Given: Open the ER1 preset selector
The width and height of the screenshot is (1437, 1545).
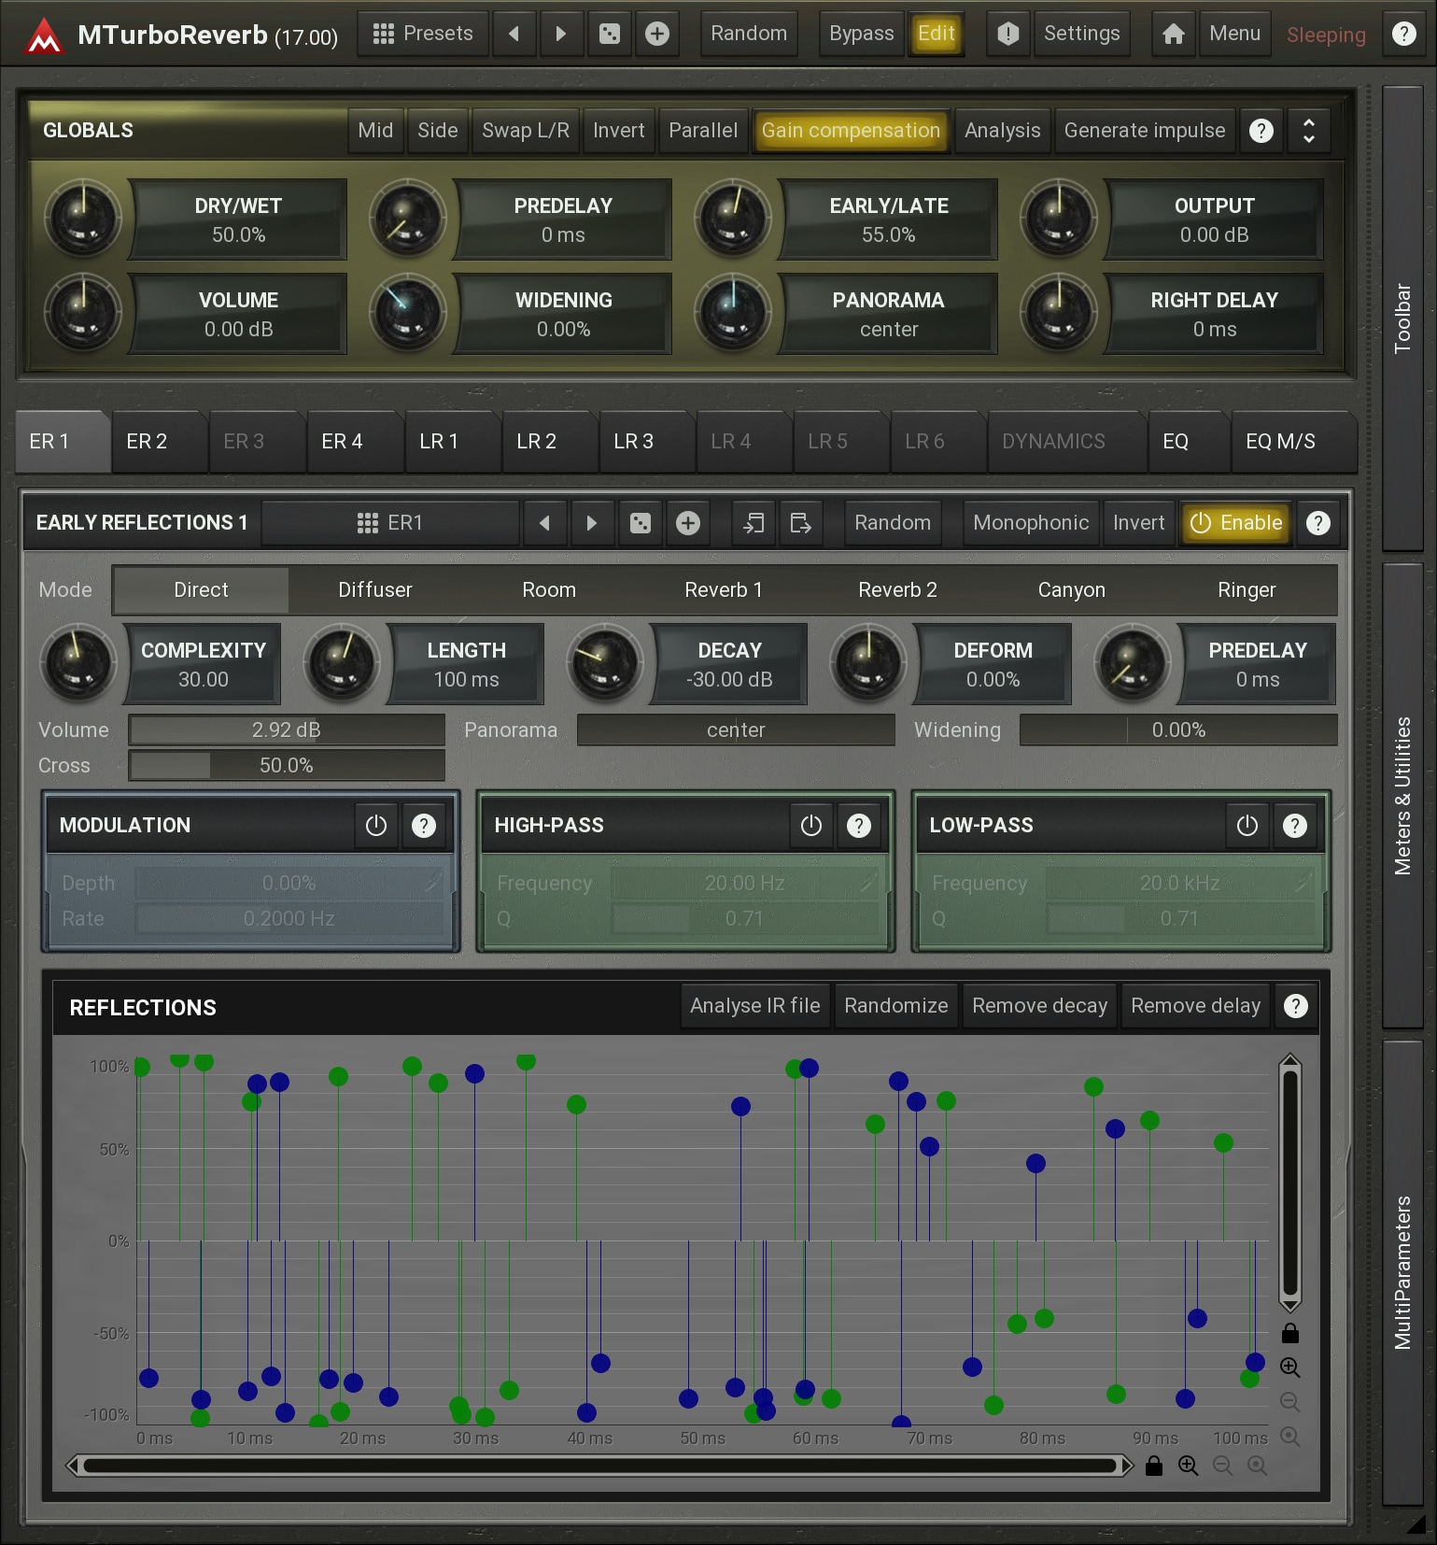Looking at the screenshot, I should pos(390,523).
